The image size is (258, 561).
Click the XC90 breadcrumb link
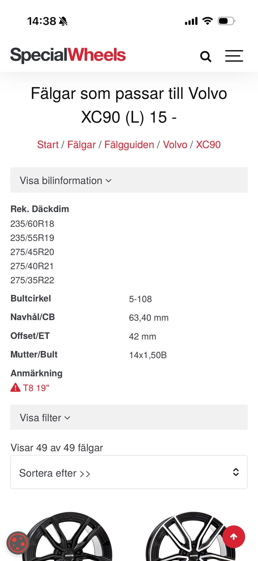[x=208, y=145]
